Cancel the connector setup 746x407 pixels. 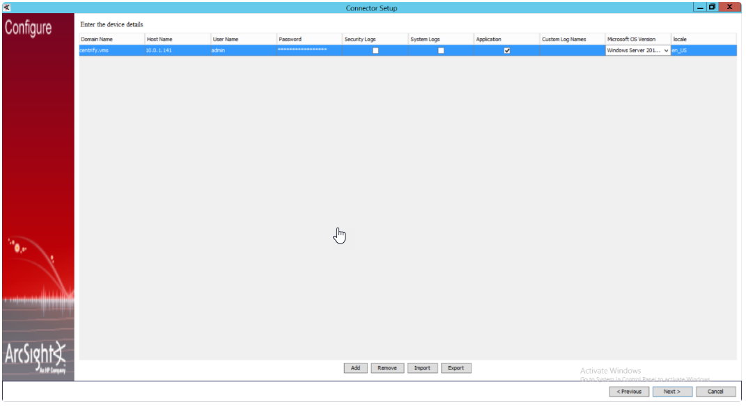pos(715,392)
